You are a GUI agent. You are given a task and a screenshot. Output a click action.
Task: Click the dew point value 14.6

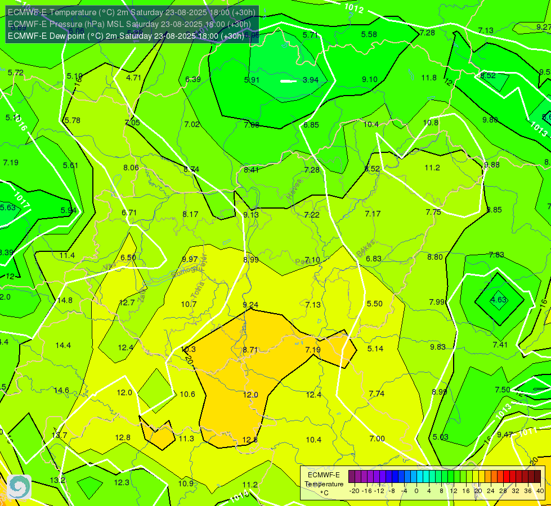(61, 391)
